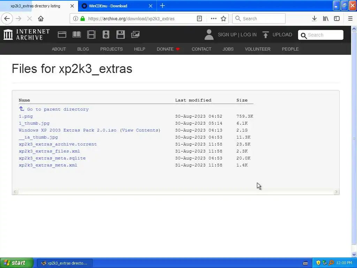Viewport: 357px width, 268px height.
Task: Open the Library bookshelf icon
Action: pyautogui.click(x=326, y=18)
